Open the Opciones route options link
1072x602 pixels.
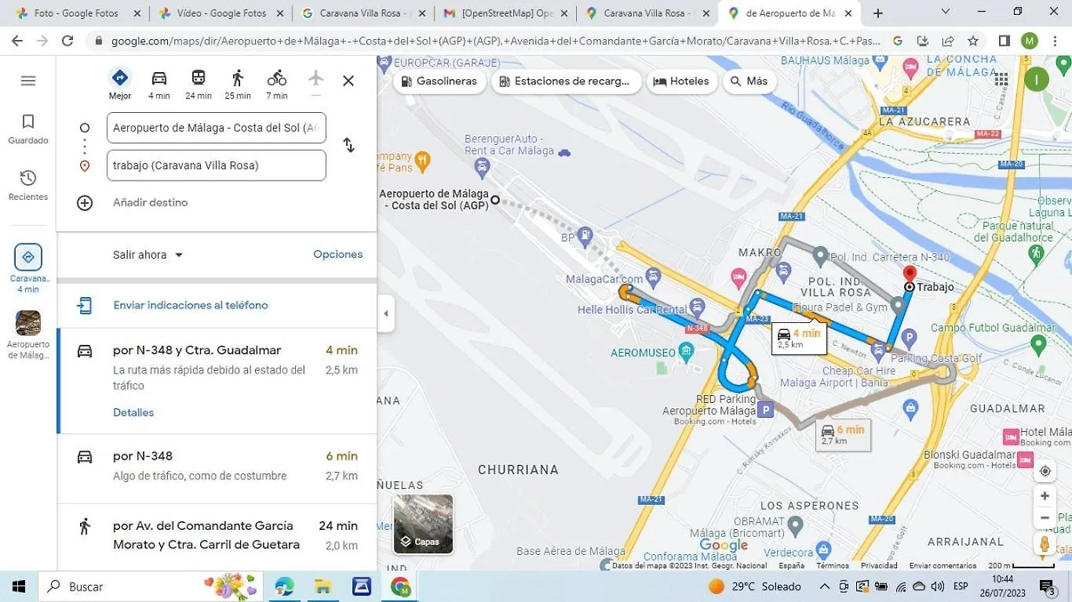coord(337,254)
